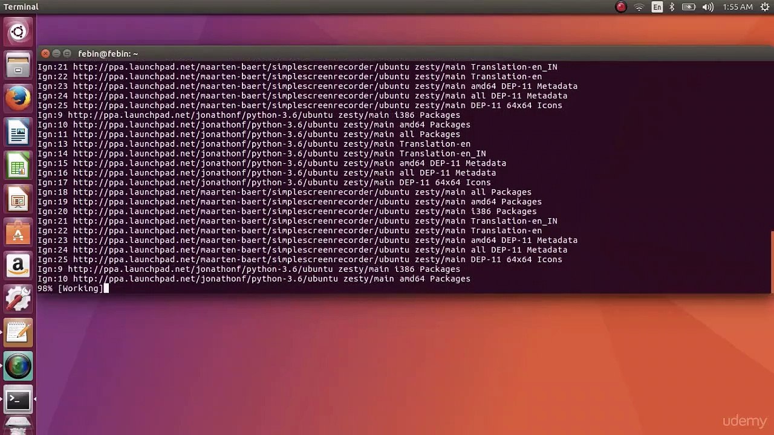Screen dimensions: 774x435
Task: Click the 'Ign:18' simplescreenrecorder all Packages line
Action: pos(284,192)
